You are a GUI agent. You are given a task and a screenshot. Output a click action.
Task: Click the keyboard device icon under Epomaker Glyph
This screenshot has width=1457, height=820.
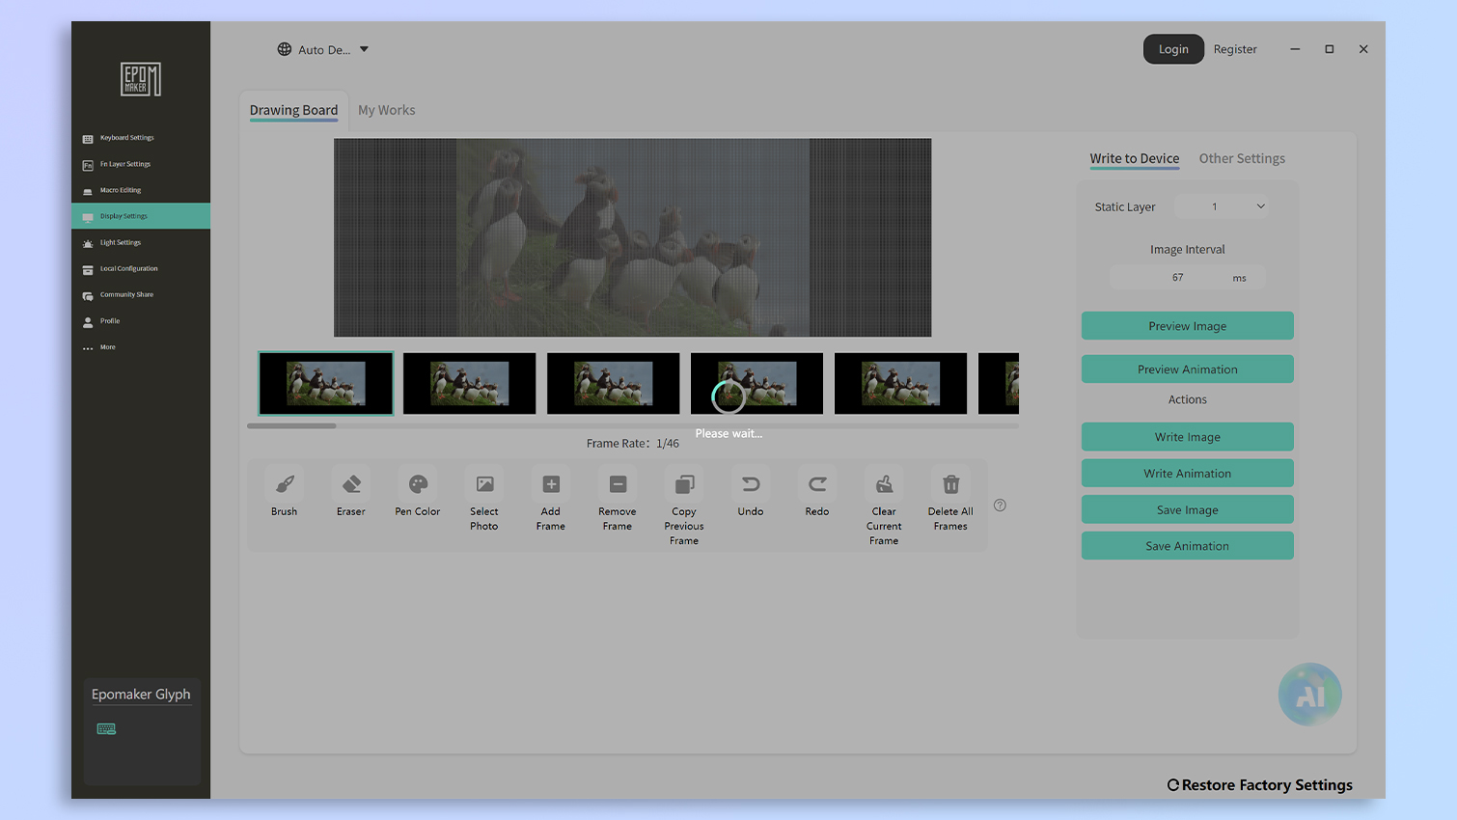point(106,729)
